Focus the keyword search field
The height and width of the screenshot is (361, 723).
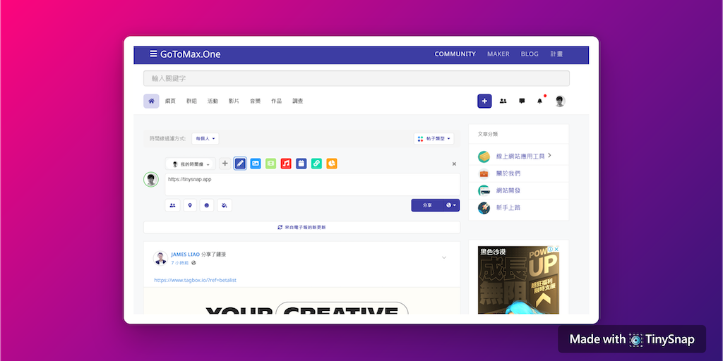(x=357, y=78)
